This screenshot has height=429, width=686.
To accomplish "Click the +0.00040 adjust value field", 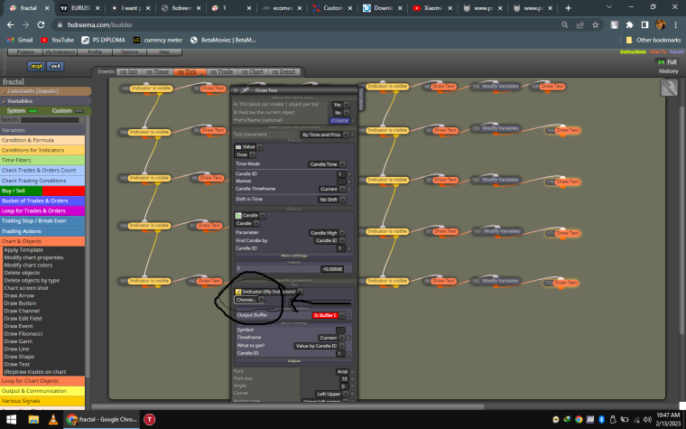I will coord(332,269).
